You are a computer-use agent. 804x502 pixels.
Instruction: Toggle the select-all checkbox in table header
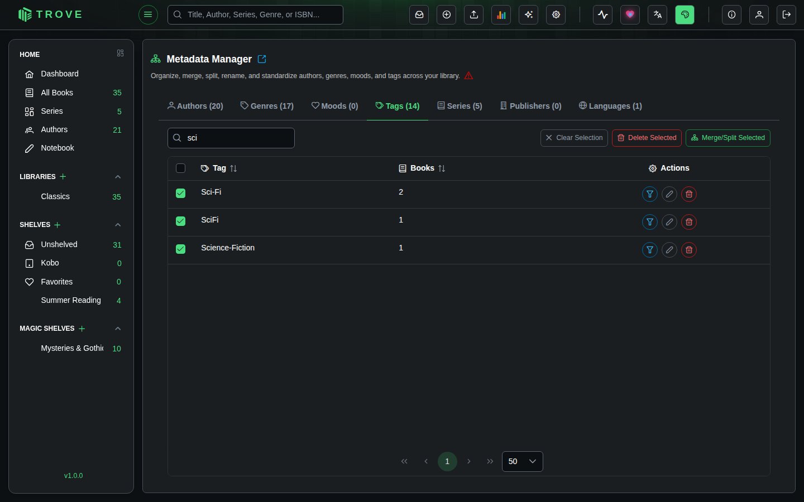pos(180,168)
